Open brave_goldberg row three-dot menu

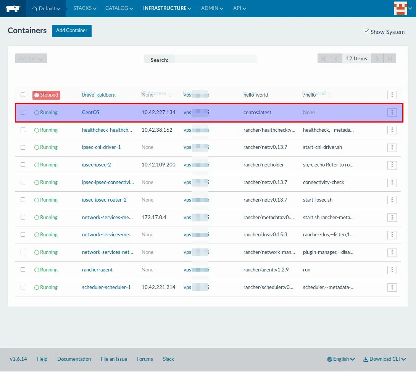tap(392, 95)
